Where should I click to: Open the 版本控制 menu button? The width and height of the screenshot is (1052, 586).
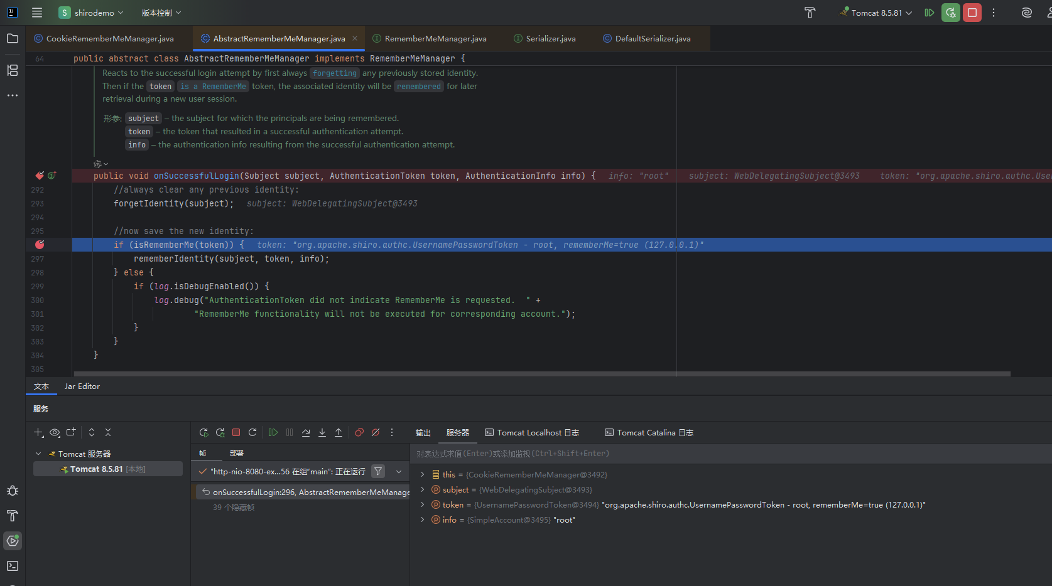(x=161, y=13)
